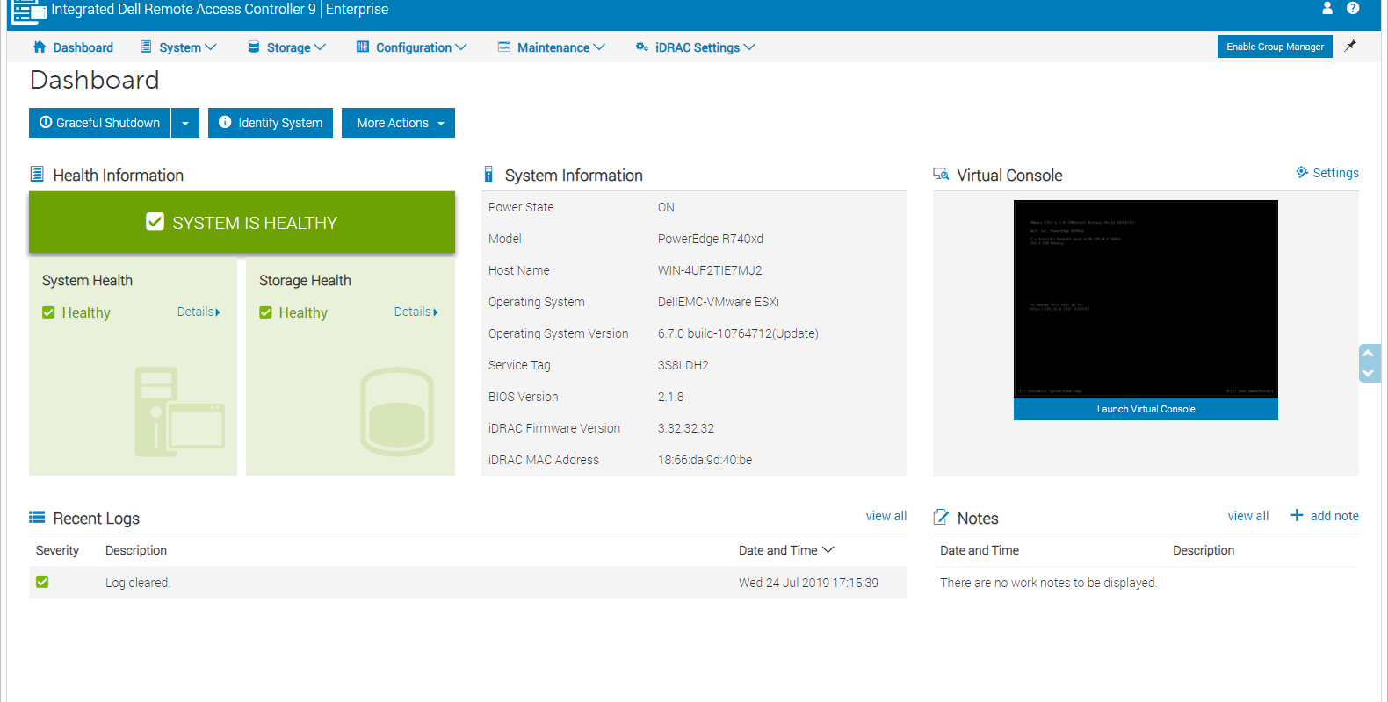The height and width of the screenshot is (702, 1388).
Task: Click the MAC address 18:66:da:9d:40:be
Action: [x=705, y=460]
